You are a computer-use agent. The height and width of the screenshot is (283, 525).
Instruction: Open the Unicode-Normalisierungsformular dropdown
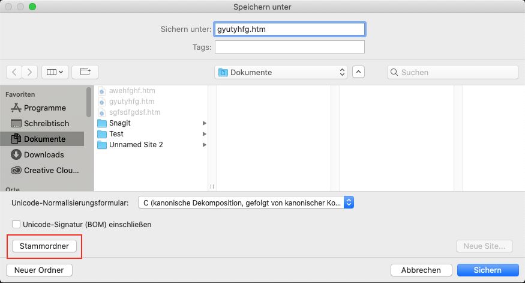pos(245,202)
